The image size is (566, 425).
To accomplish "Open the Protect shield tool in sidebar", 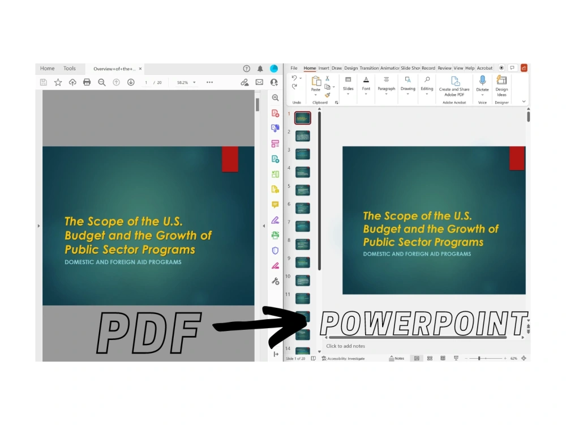I will (276, 250).
